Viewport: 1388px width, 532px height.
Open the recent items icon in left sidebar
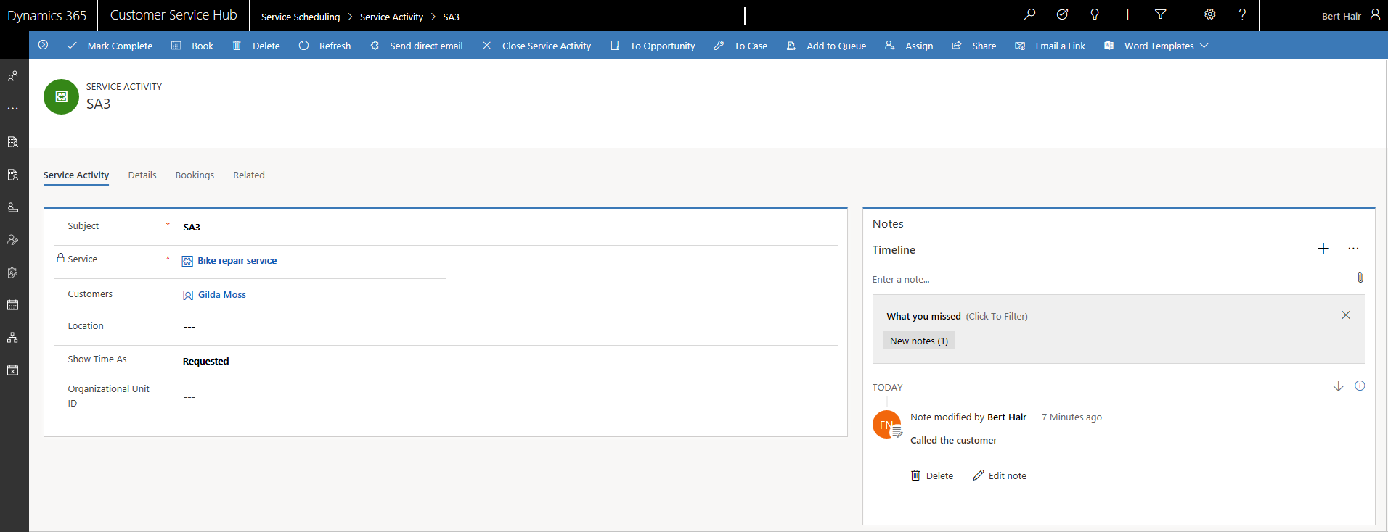12,76
